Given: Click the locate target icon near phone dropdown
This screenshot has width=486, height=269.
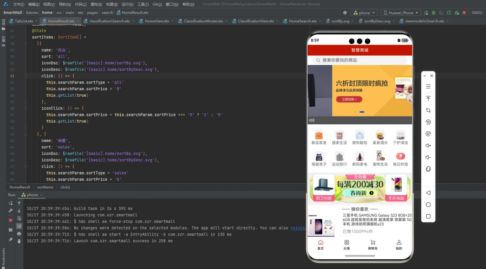Looking at the screenshot, I should pyautogui.click(x=345, y=13).
